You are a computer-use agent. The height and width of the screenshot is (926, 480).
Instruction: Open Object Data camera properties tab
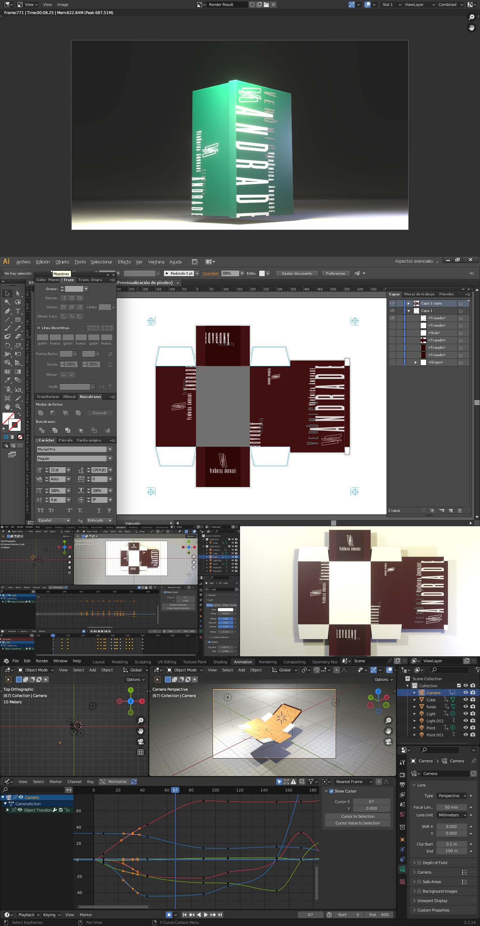402,869
